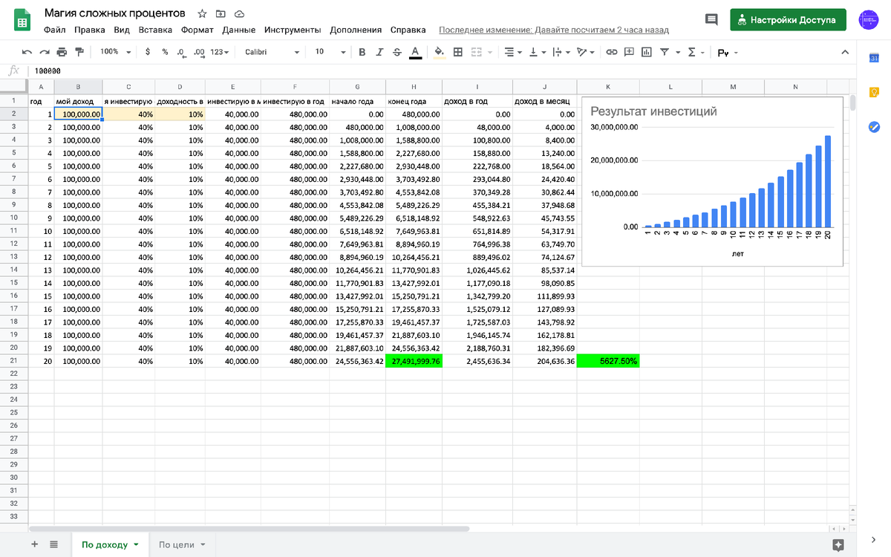
Task: Open the comment history icon
Action: [x=711, y=20]
